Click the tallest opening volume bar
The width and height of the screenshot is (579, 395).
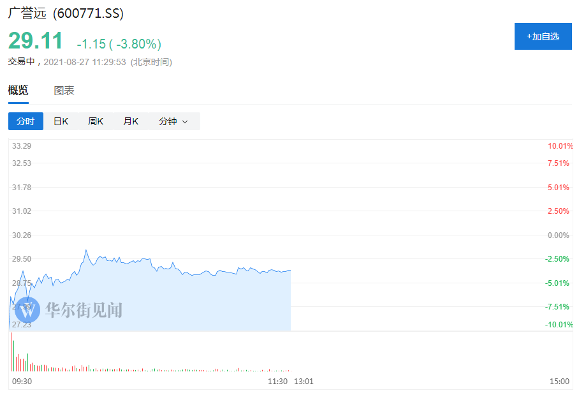click(11, 352)
